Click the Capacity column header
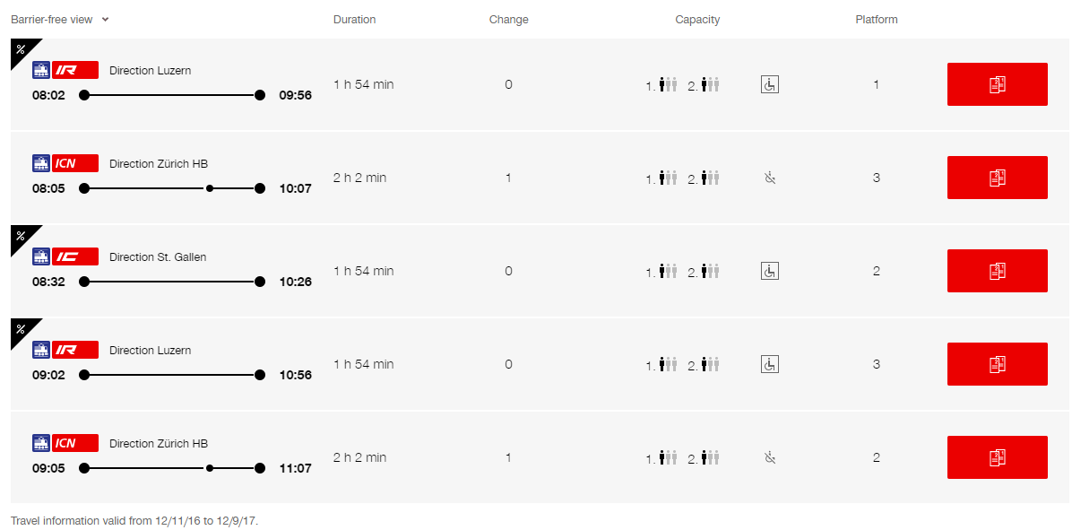The height and width of the screenshot is (530, 1072). click(x=697, y=19)
